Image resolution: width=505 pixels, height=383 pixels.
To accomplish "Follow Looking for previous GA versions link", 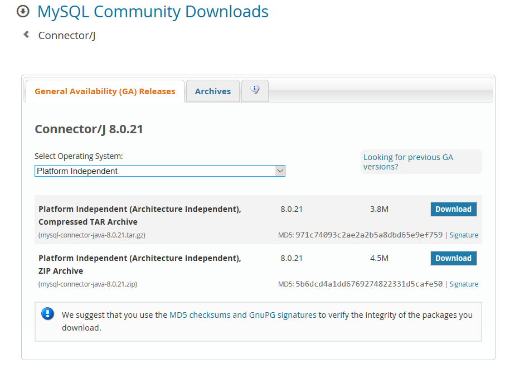I will pos(408,162).
